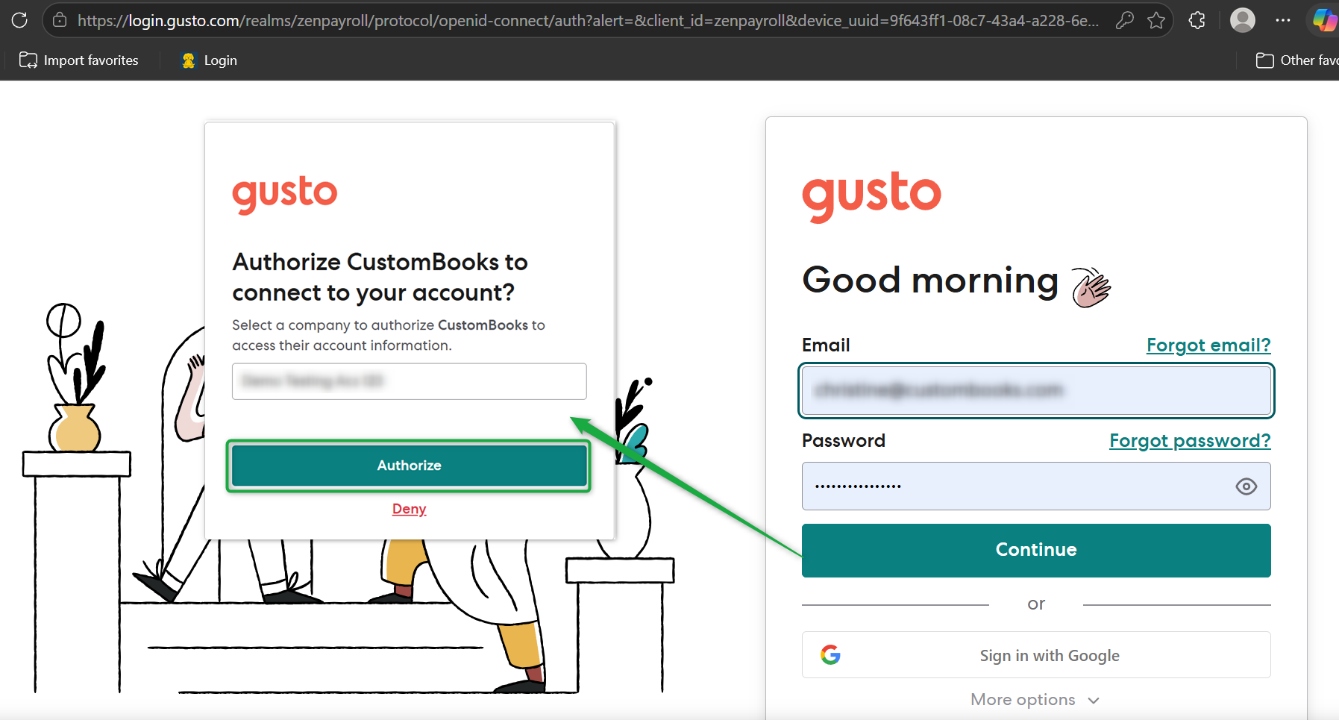
Task: Click Import favorites in the favorites bar
Action: tap(79, 60)
